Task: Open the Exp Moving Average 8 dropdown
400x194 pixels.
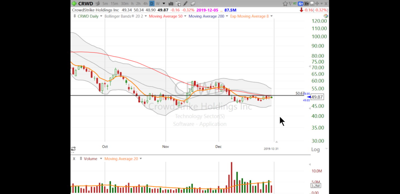Action: (x=271, y=16)
